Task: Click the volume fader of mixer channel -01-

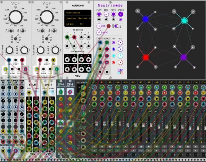Action: pos(97,123)
